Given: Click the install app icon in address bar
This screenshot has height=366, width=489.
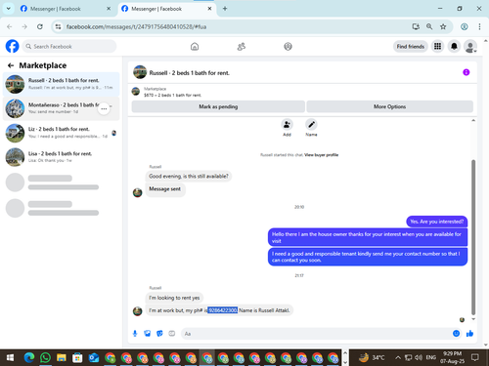Looking at the screenshot, I should (416, 26).
